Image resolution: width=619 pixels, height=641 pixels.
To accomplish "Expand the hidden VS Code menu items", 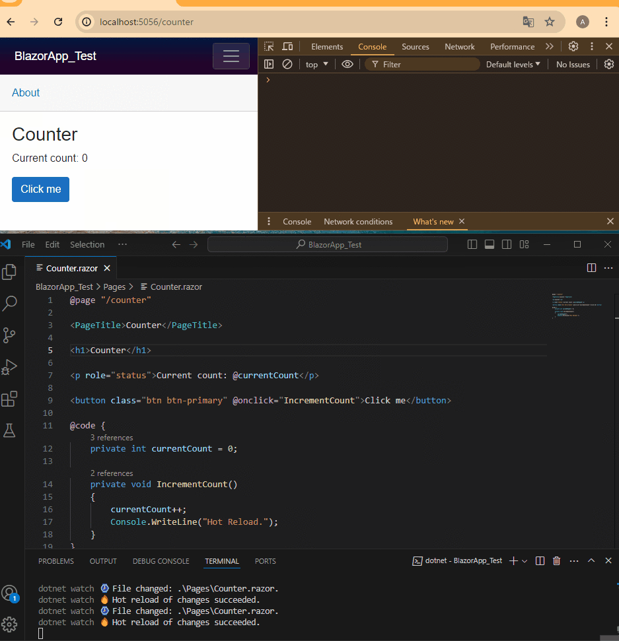I will (122, 244).
